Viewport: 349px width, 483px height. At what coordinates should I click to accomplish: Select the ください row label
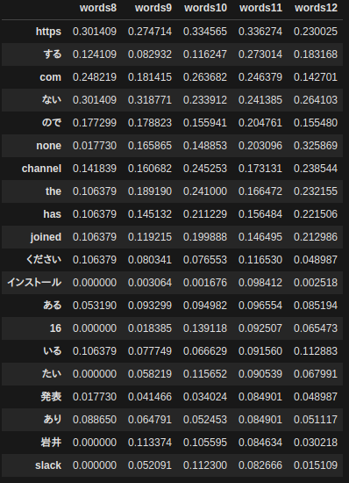[44, 260]
